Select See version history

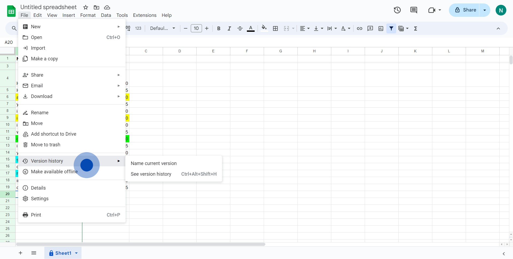click(151, 174)
